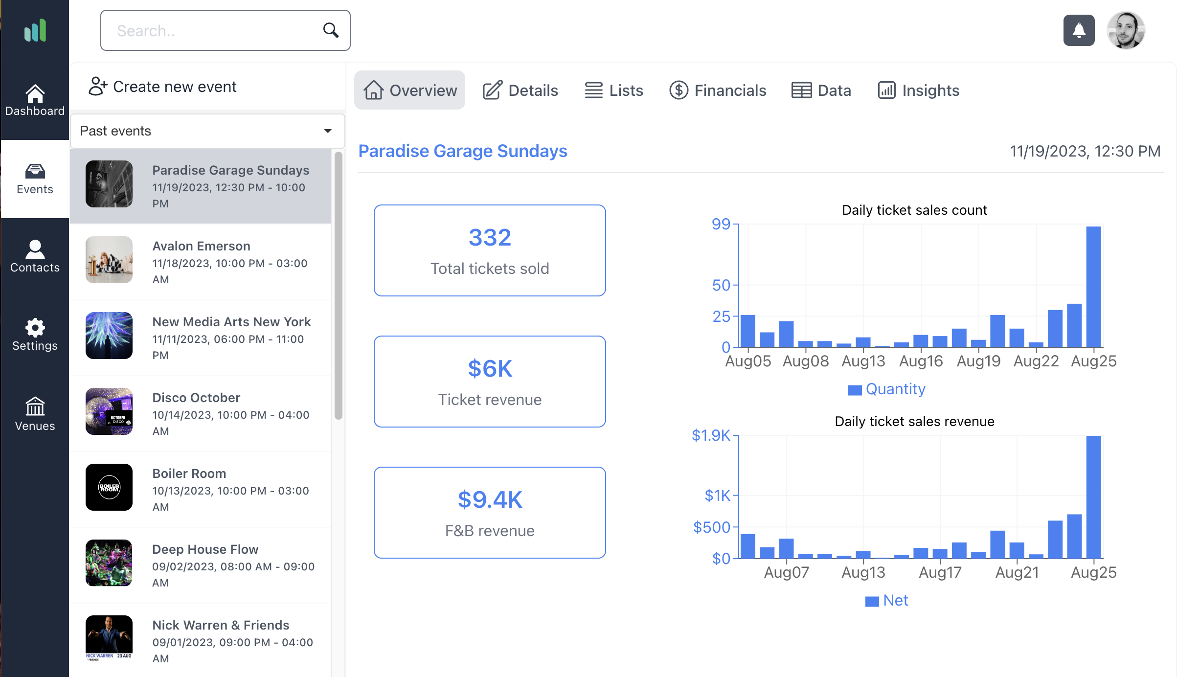Select Avalon Emerson event thumbnail

coord(109,260)
